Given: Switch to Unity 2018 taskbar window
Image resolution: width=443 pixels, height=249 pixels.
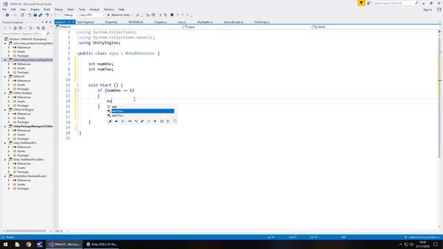Looking at the screenshot, I should (x=102, y=244).
